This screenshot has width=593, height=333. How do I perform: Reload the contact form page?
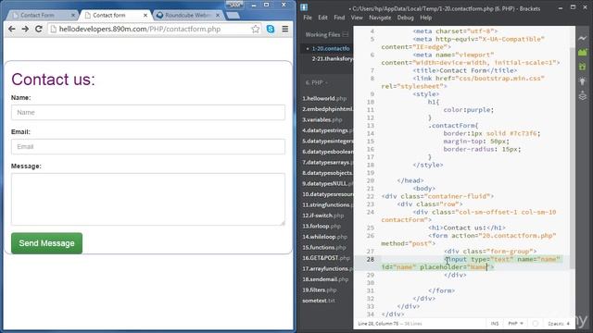[39, 29]
